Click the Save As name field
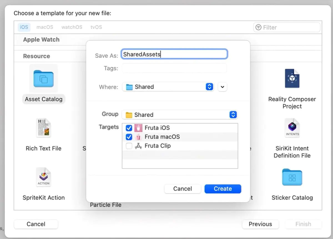This screenshot has width=333, height=239. click(x=174, y=54)
